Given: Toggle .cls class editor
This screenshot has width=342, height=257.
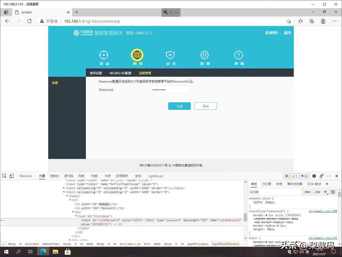Looking at the screenshot, I should pyautogui.click(x=317, y=192).
